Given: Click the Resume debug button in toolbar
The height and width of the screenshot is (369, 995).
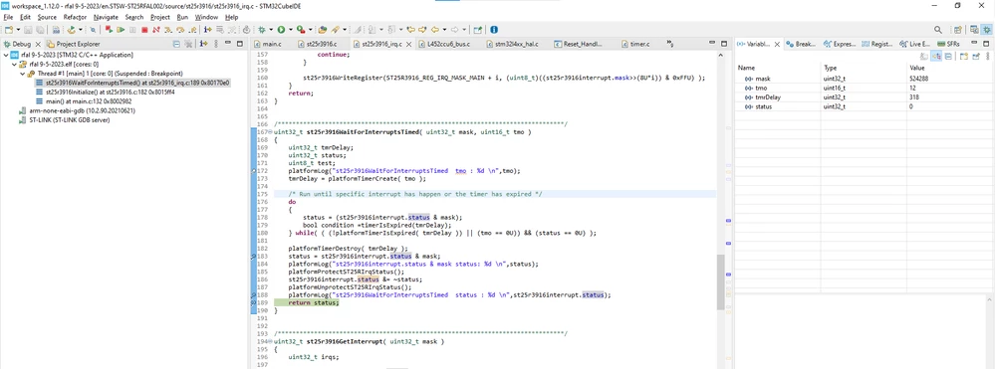Looking at the screenshot, I should coord(121,29).
